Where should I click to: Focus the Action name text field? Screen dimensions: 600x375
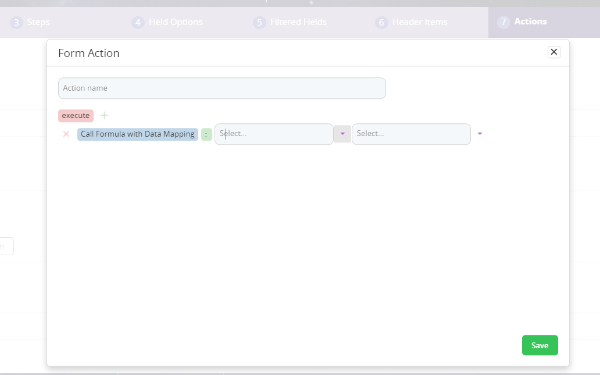coord(222,88)
